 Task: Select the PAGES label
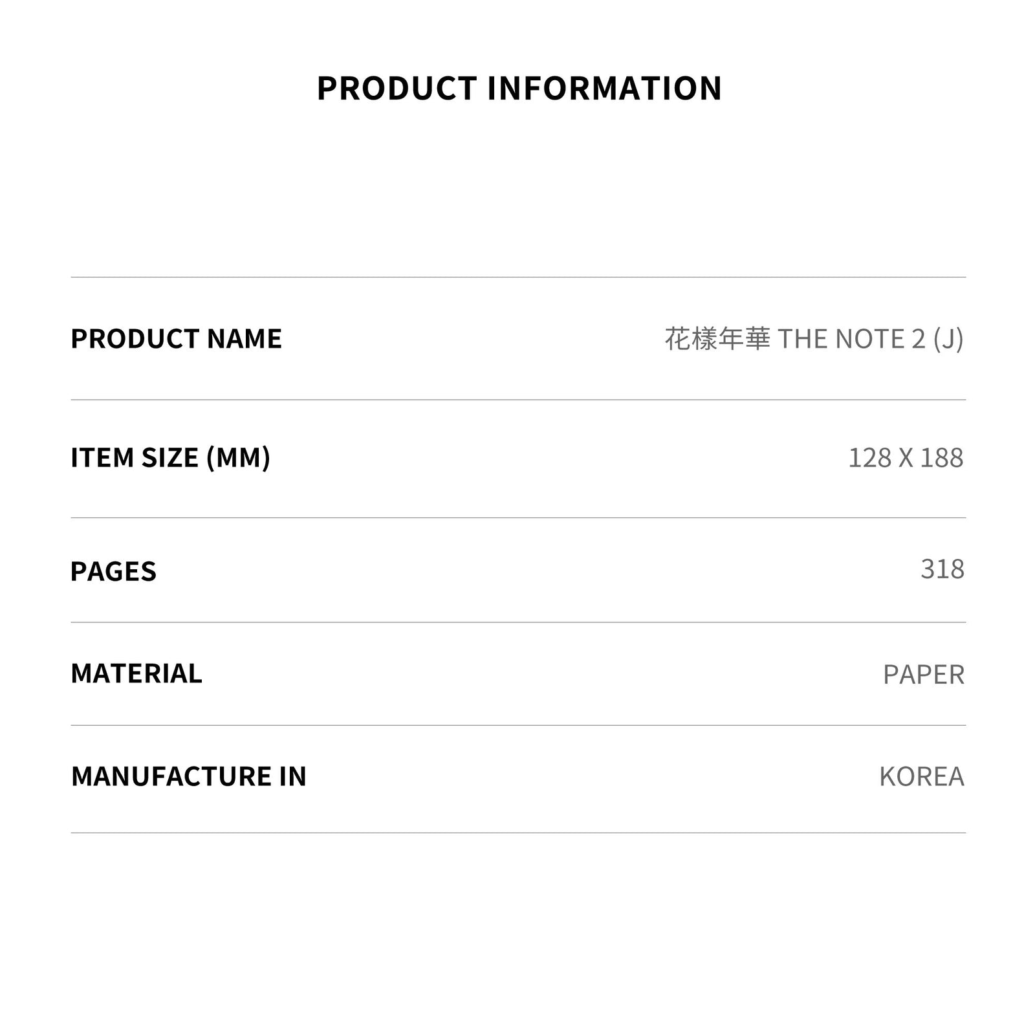tap(113, 571)
